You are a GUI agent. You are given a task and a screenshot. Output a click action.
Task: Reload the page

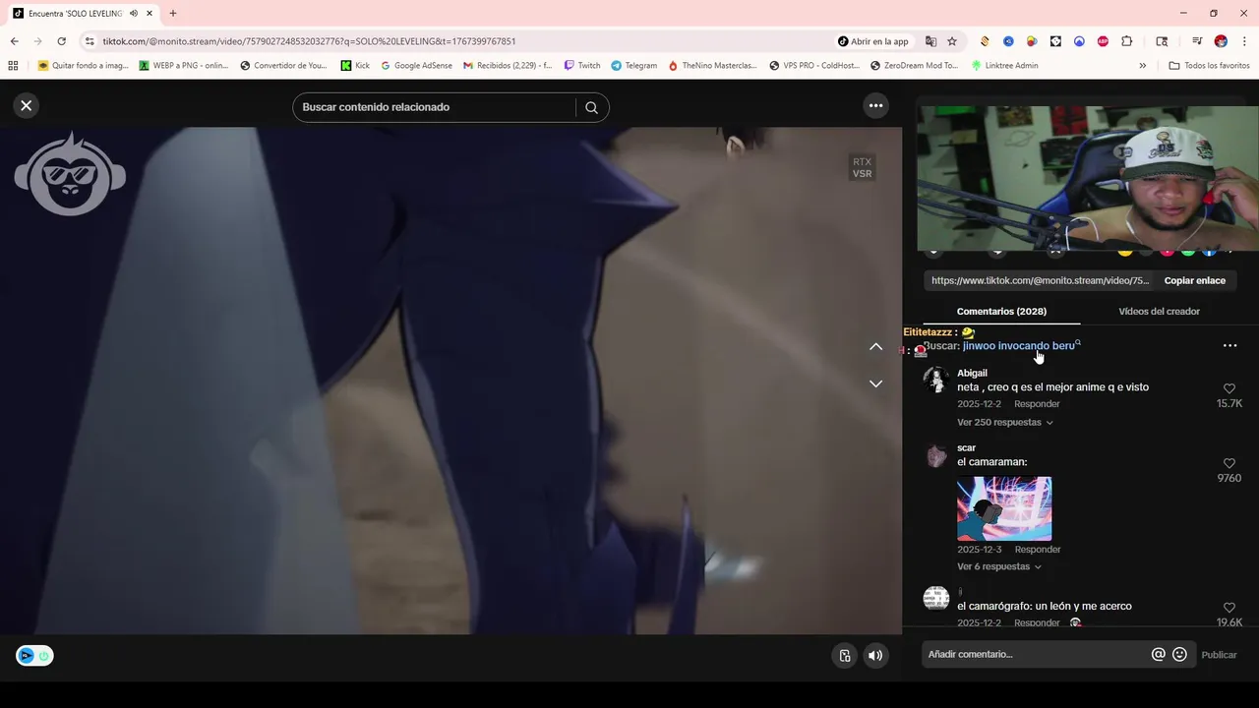[61, 41]
